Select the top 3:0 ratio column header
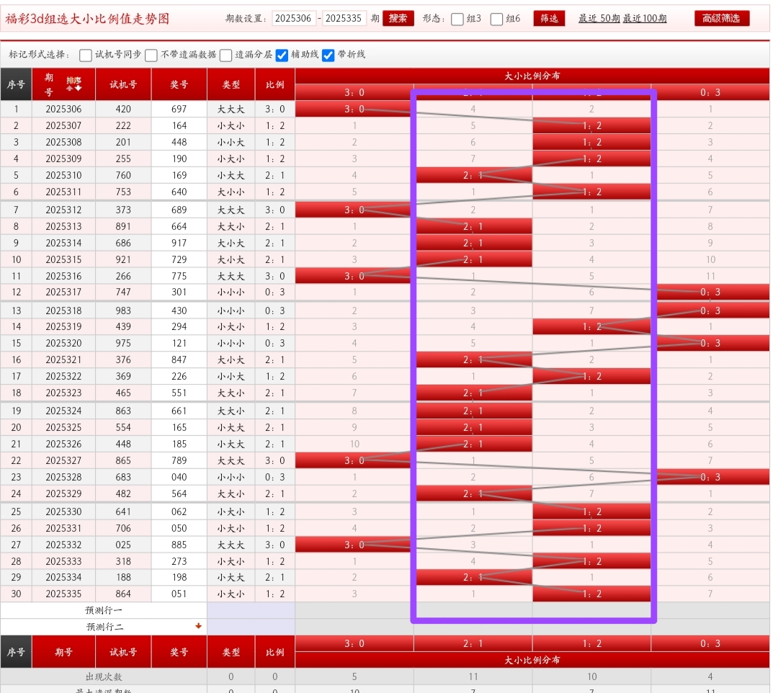 [x=354, y=92]
